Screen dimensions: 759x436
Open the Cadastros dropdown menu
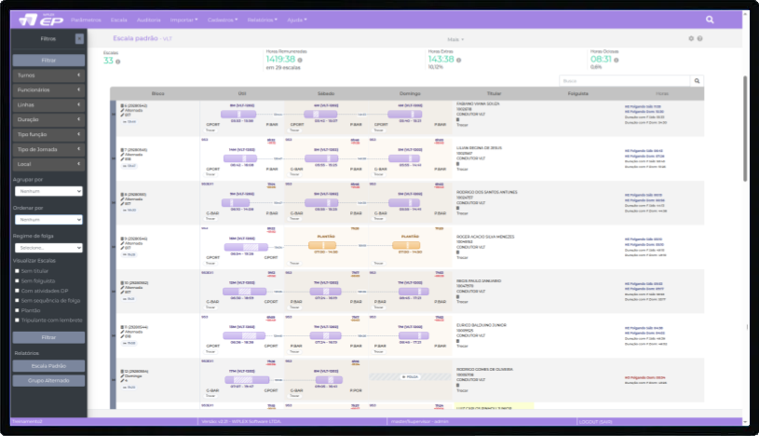223,20
